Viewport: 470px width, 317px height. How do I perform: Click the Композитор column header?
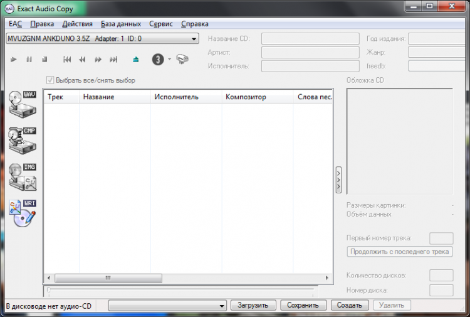258,97
